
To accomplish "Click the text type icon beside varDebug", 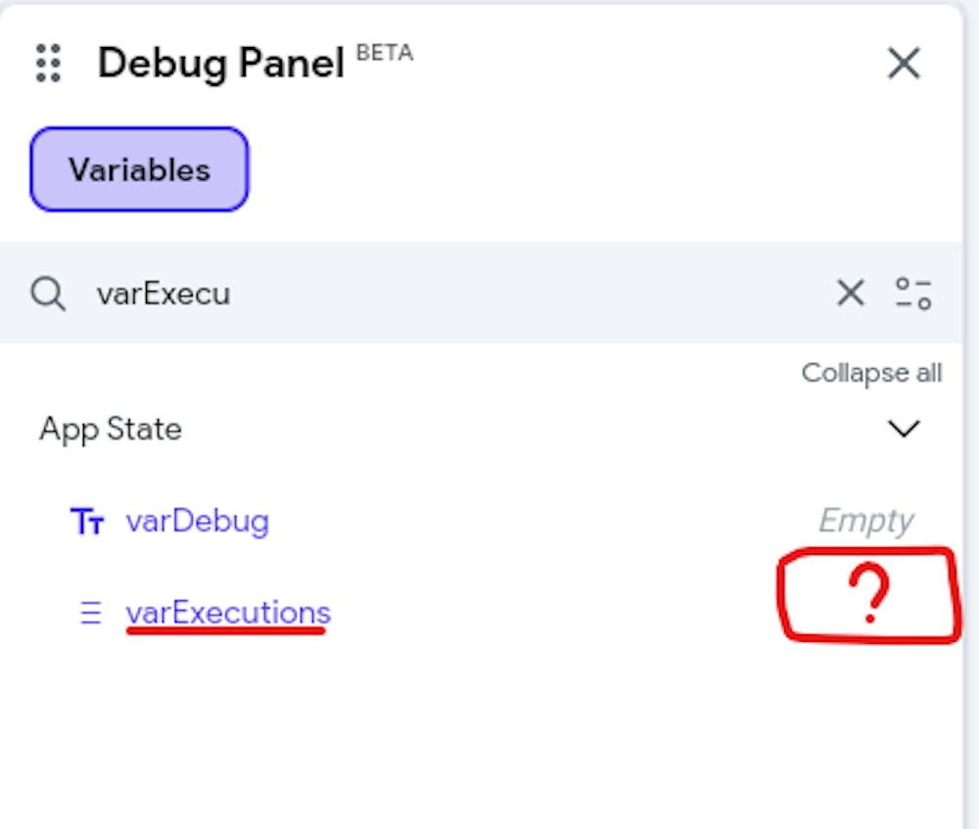I will point(88,522).
